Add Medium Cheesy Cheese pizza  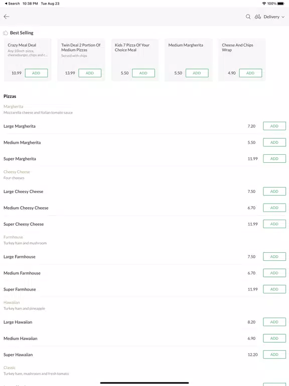pos(274,208)
